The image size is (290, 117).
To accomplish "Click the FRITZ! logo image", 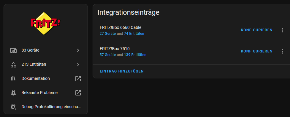I will 45,23.
